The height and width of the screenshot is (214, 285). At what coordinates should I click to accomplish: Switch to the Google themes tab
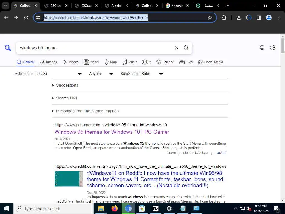[x=177, y=6]
